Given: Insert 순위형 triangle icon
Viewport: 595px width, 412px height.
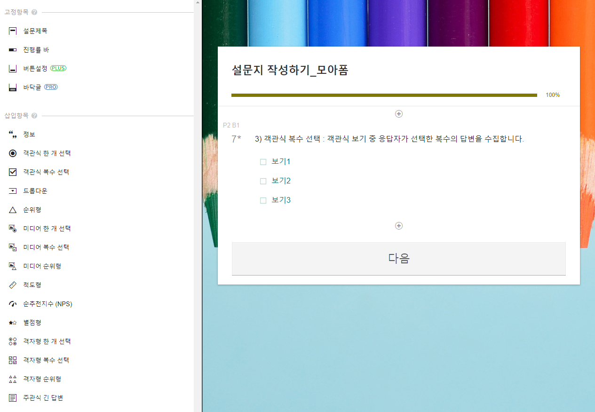Looking at the screenshot, I should pos(13,210).
